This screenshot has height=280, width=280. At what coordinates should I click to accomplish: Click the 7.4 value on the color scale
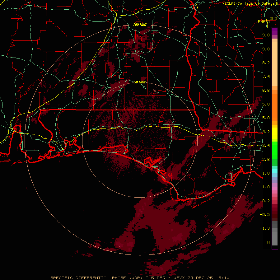click(x=266, y=77)
